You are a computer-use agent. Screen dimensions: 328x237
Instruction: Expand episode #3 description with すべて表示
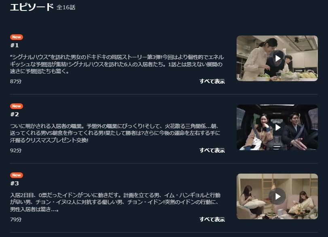click(212, 219)
